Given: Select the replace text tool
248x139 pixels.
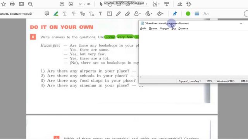Looking at the screenshot, I should click(83, 14).
